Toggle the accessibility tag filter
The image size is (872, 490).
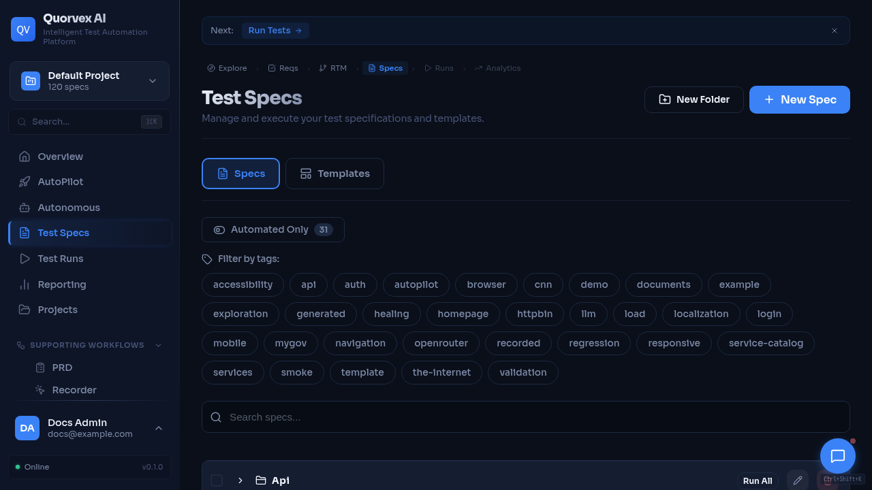click(243, 284)
